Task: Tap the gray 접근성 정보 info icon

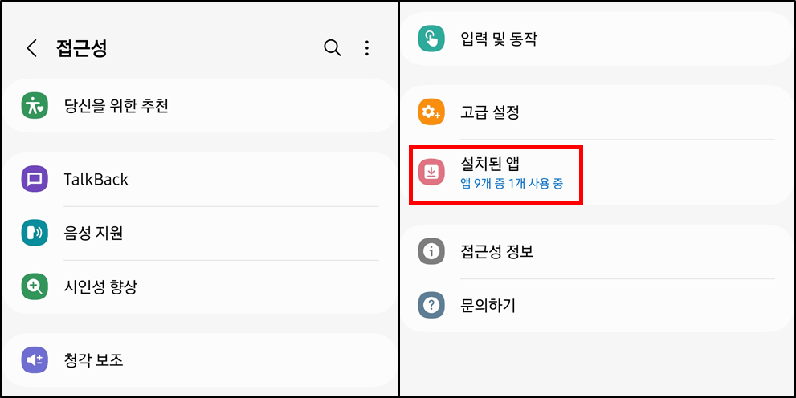Action: pos(431,251)
